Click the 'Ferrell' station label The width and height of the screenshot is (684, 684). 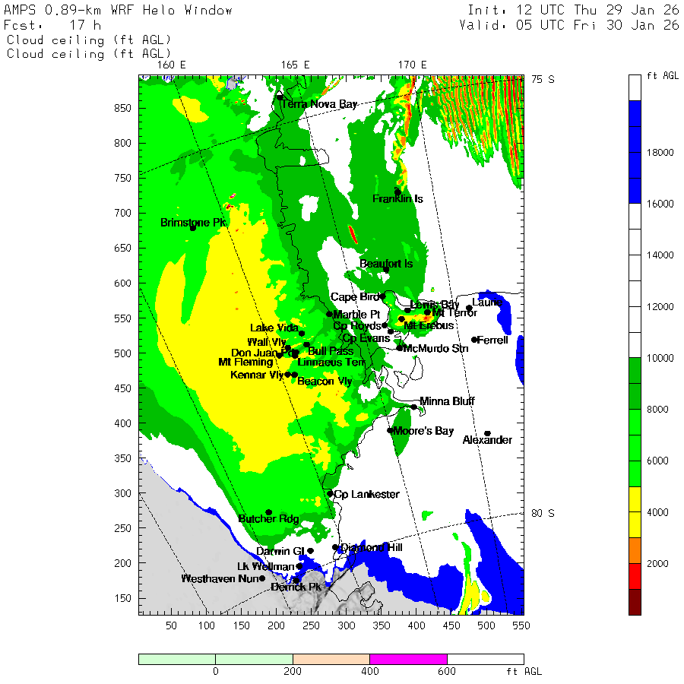[x=492, y=340]
